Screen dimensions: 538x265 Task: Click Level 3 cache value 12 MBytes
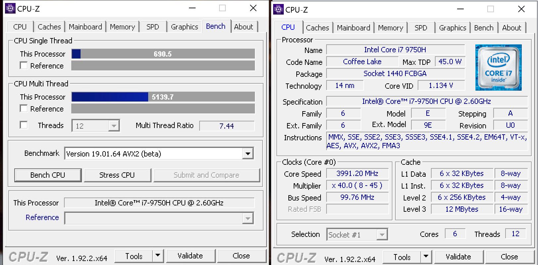coord(462,209)
